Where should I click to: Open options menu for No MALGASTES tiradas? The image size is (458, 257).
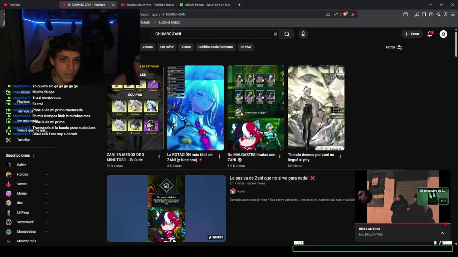(280, 156)
